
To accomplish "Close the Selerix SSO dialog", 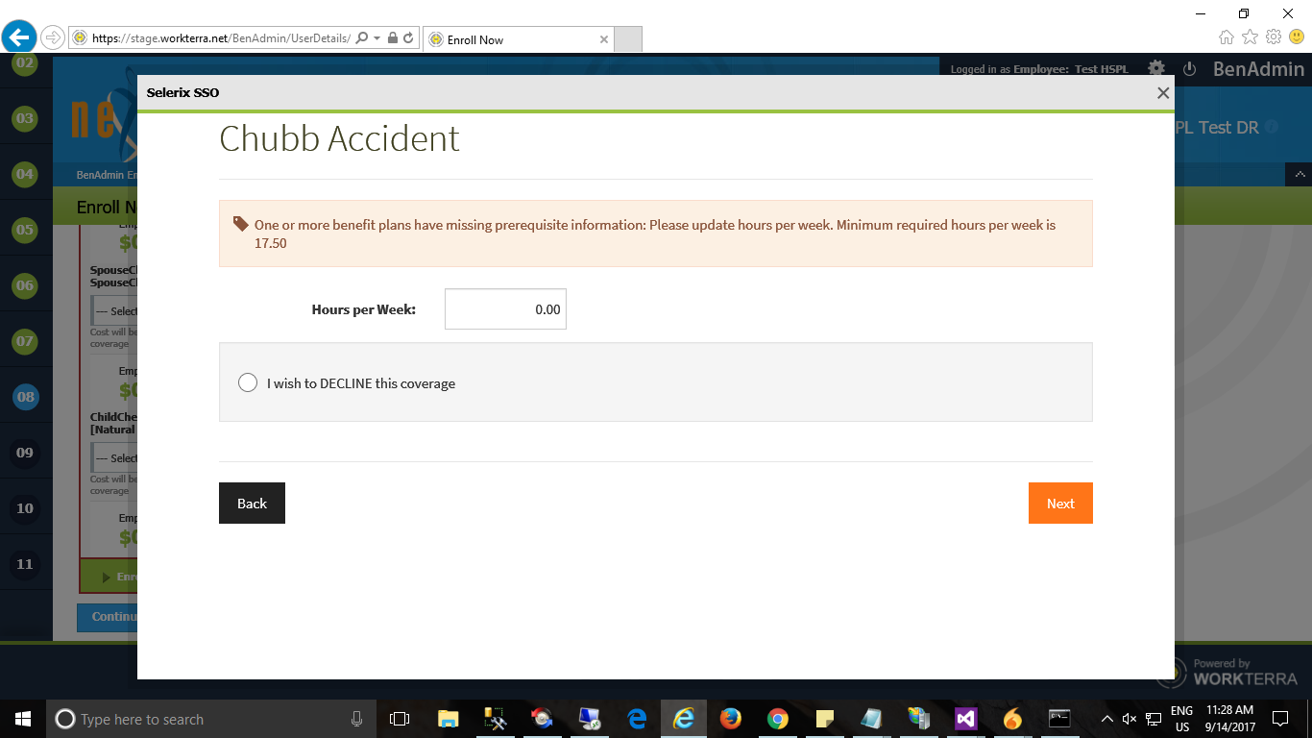I will 1163,93.
